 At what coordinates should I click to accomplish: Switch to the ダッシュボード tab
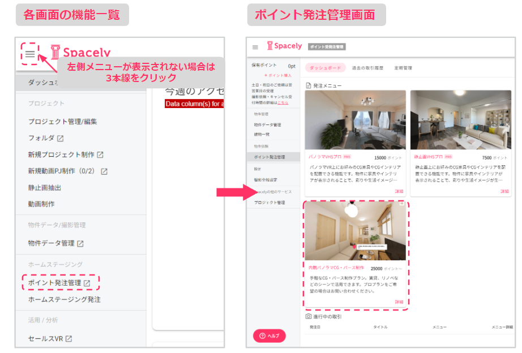(x=325, y=68)
